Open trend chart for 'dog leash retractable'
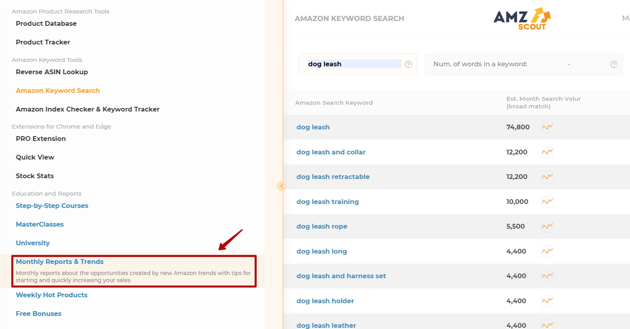This screenshot has height=329, width=630. (x=547, y=177)
